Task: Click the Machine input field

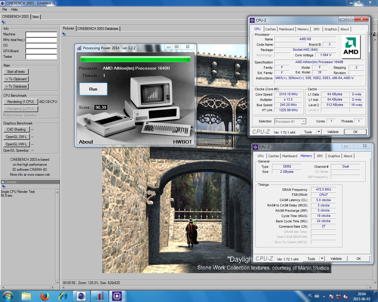Action: (41, 34)
